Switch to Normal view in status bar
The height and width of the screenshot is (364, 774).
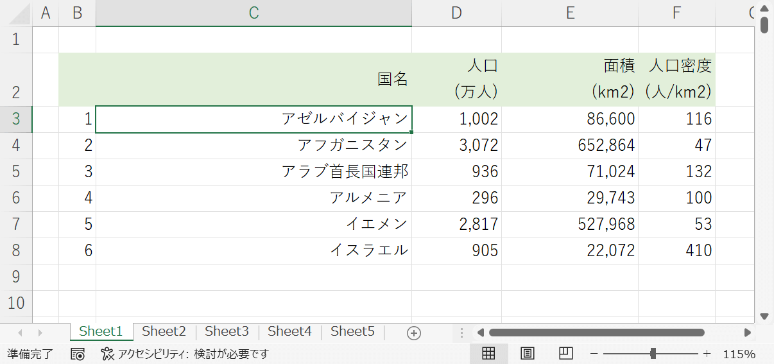coord(488,354)
